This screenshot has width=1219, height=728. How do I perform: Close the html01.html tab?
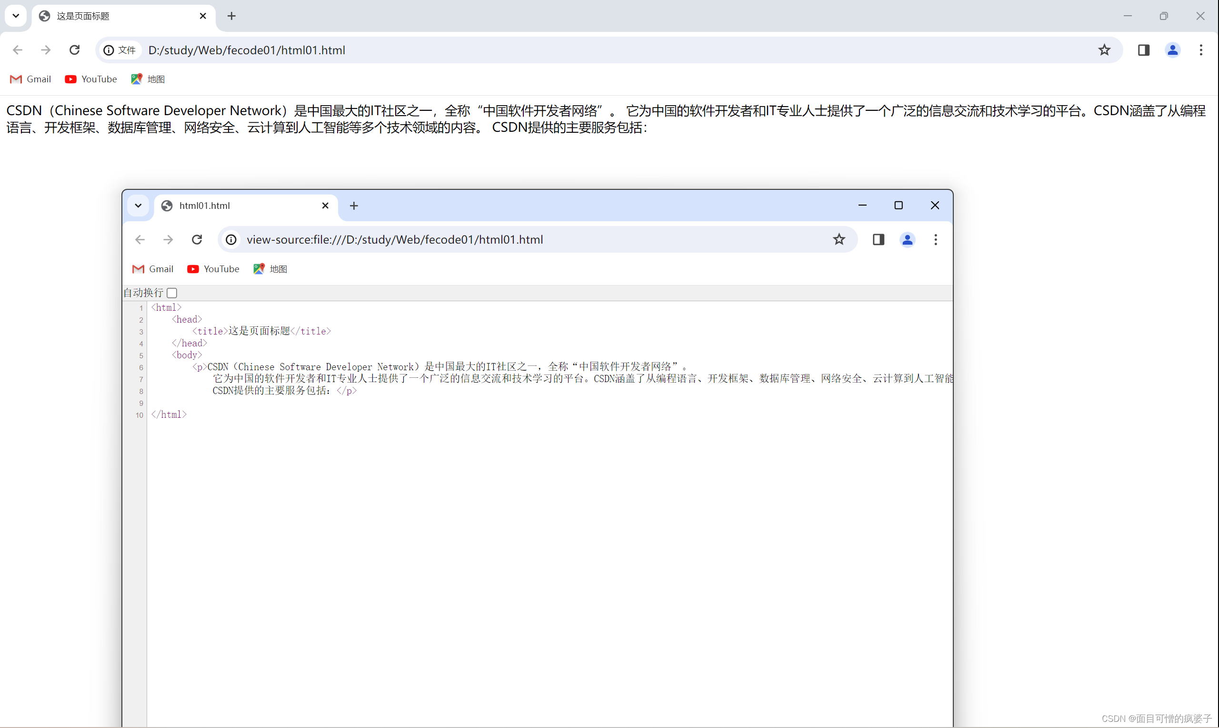coord(325,206)
